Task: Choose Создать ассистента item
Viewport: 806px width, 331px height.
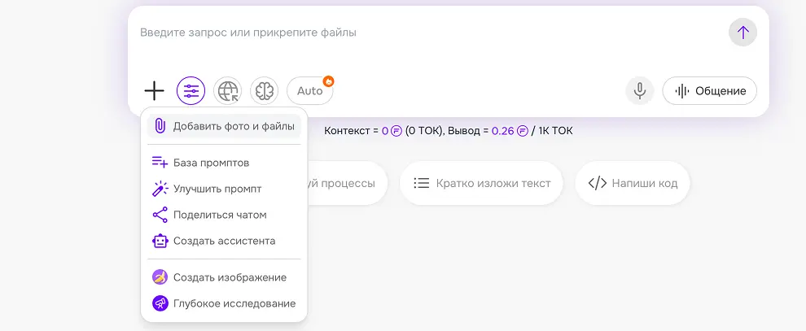Action: click(224, 241)
